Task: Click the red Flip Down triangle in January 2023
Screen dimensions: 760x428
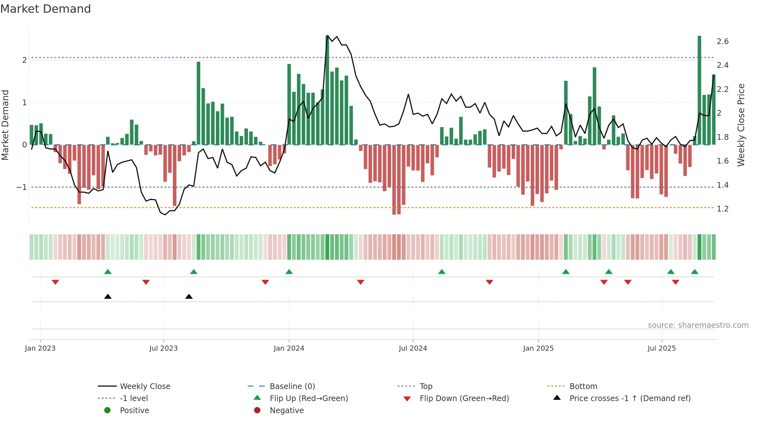Action: pyautogui.click(x=55, y=282)
